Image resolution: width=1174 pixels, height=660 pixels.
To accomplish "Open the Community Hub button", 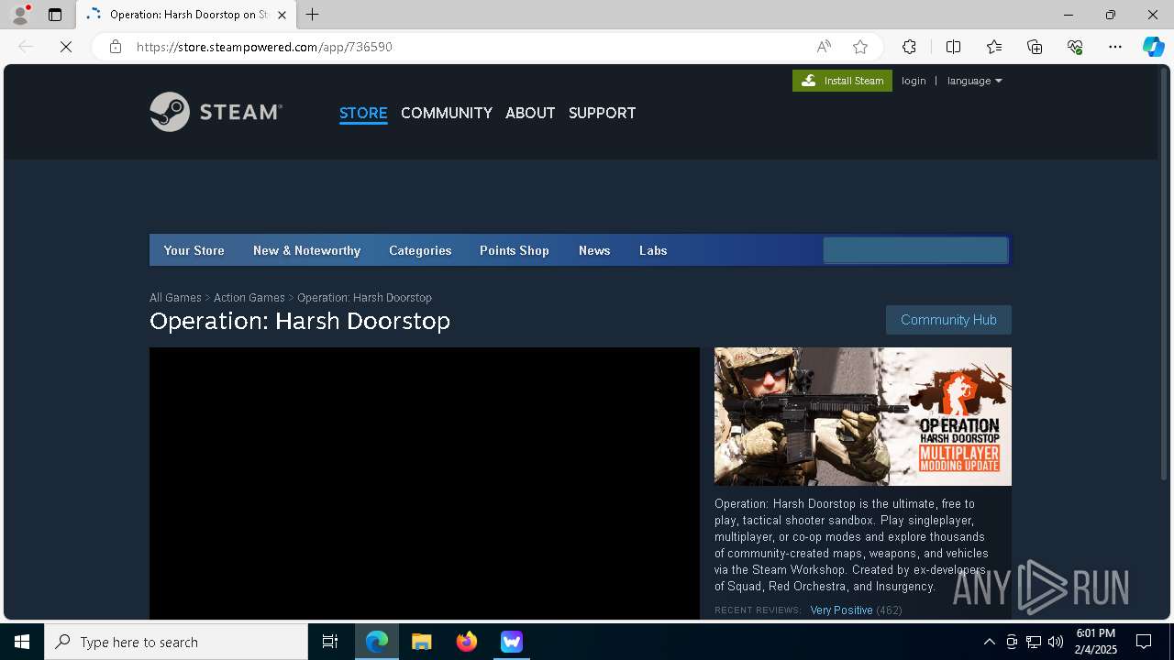I will coord(948,320).
